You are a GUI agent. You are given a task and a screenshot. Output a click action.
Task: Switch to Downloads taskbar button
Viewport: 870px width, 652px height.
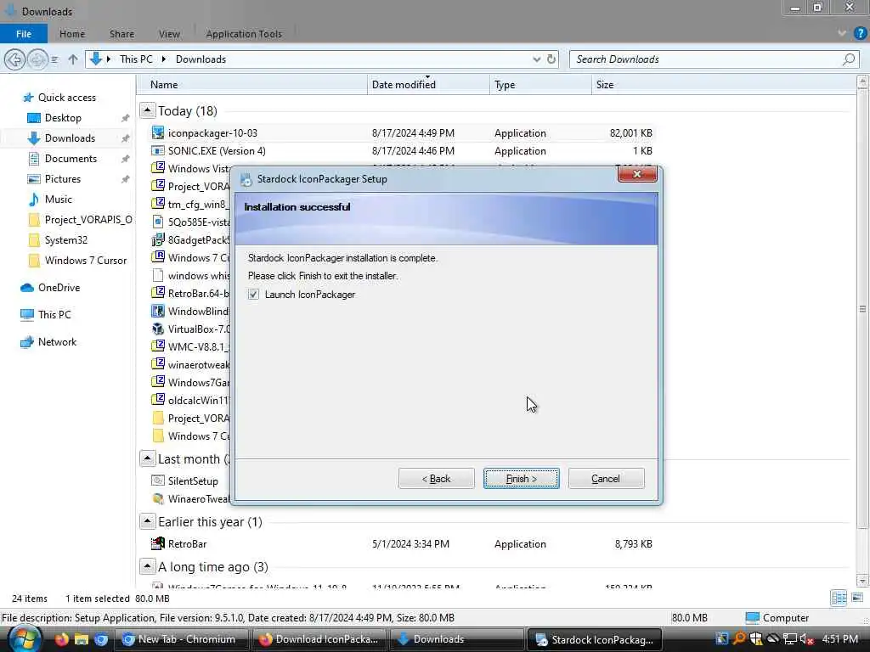click(456, 639)
